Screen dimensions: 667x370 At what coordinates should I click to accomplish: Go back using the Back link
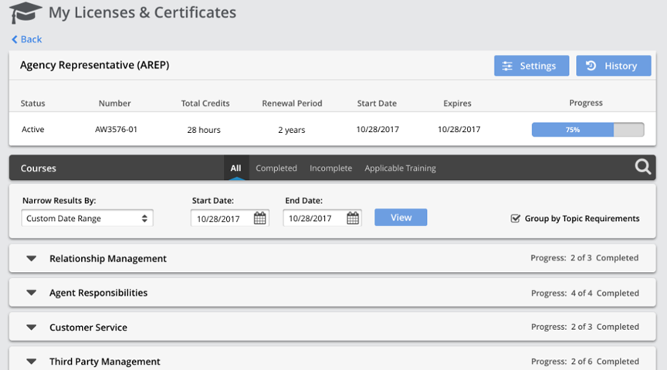(x=31, y=39)
